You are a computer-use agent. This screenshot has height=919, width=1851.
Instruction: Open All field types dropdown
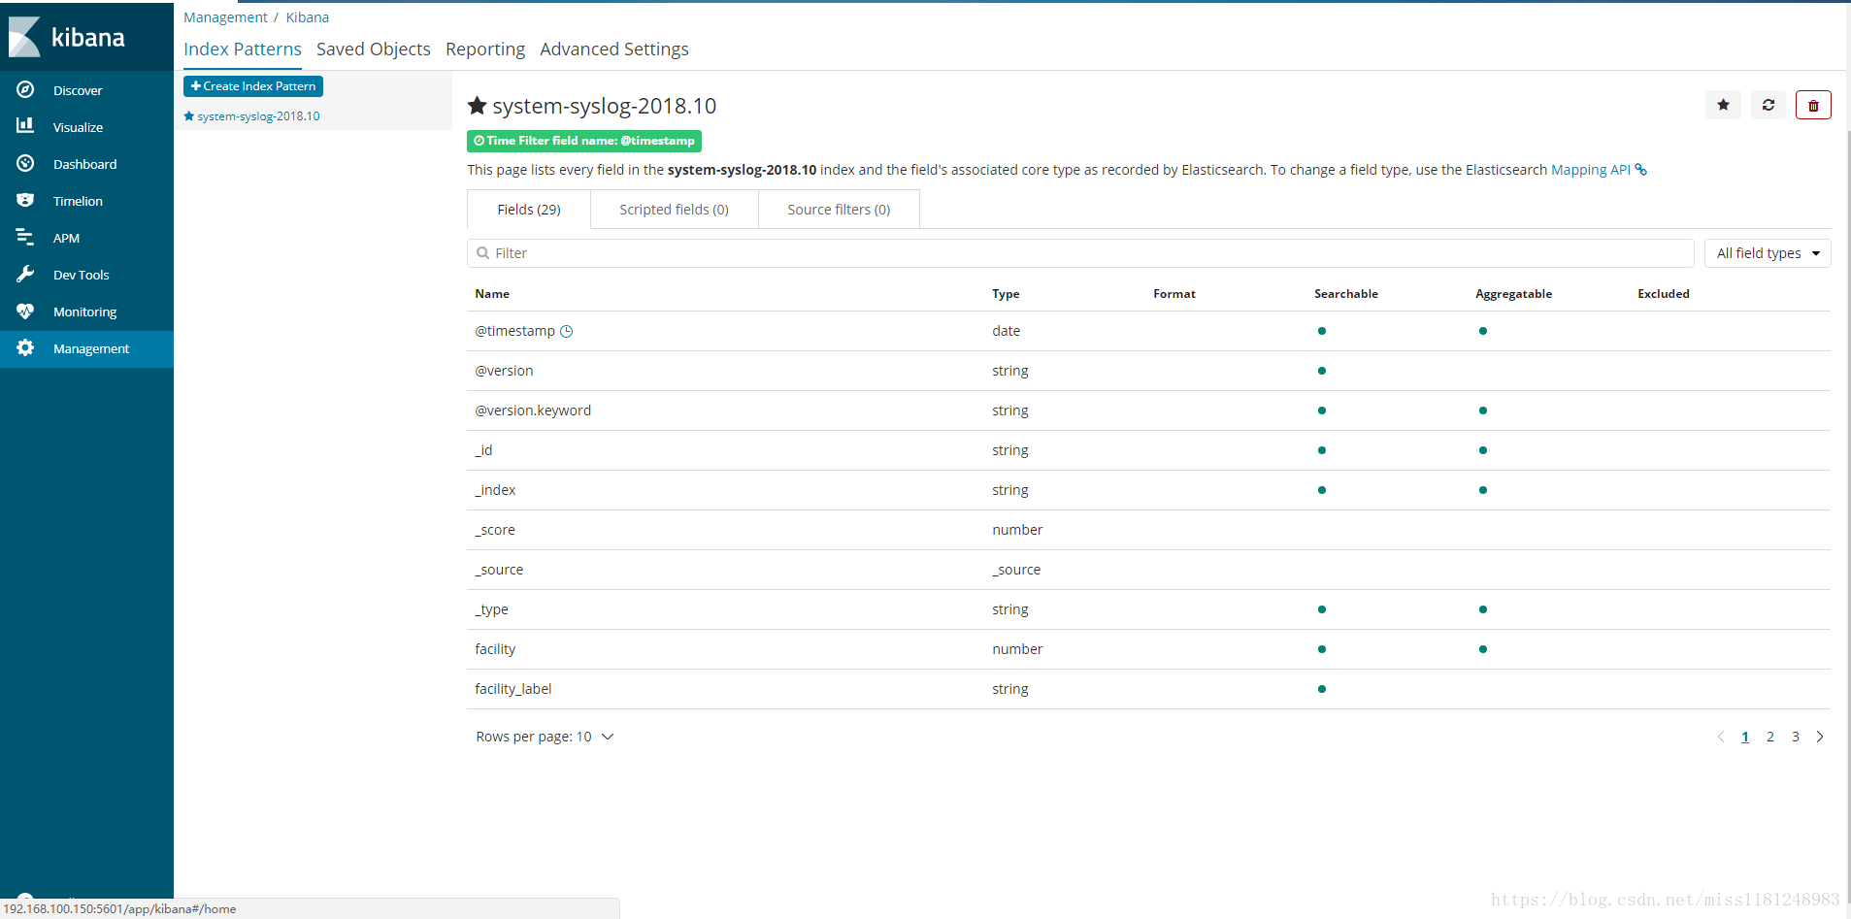(1768, 253)
